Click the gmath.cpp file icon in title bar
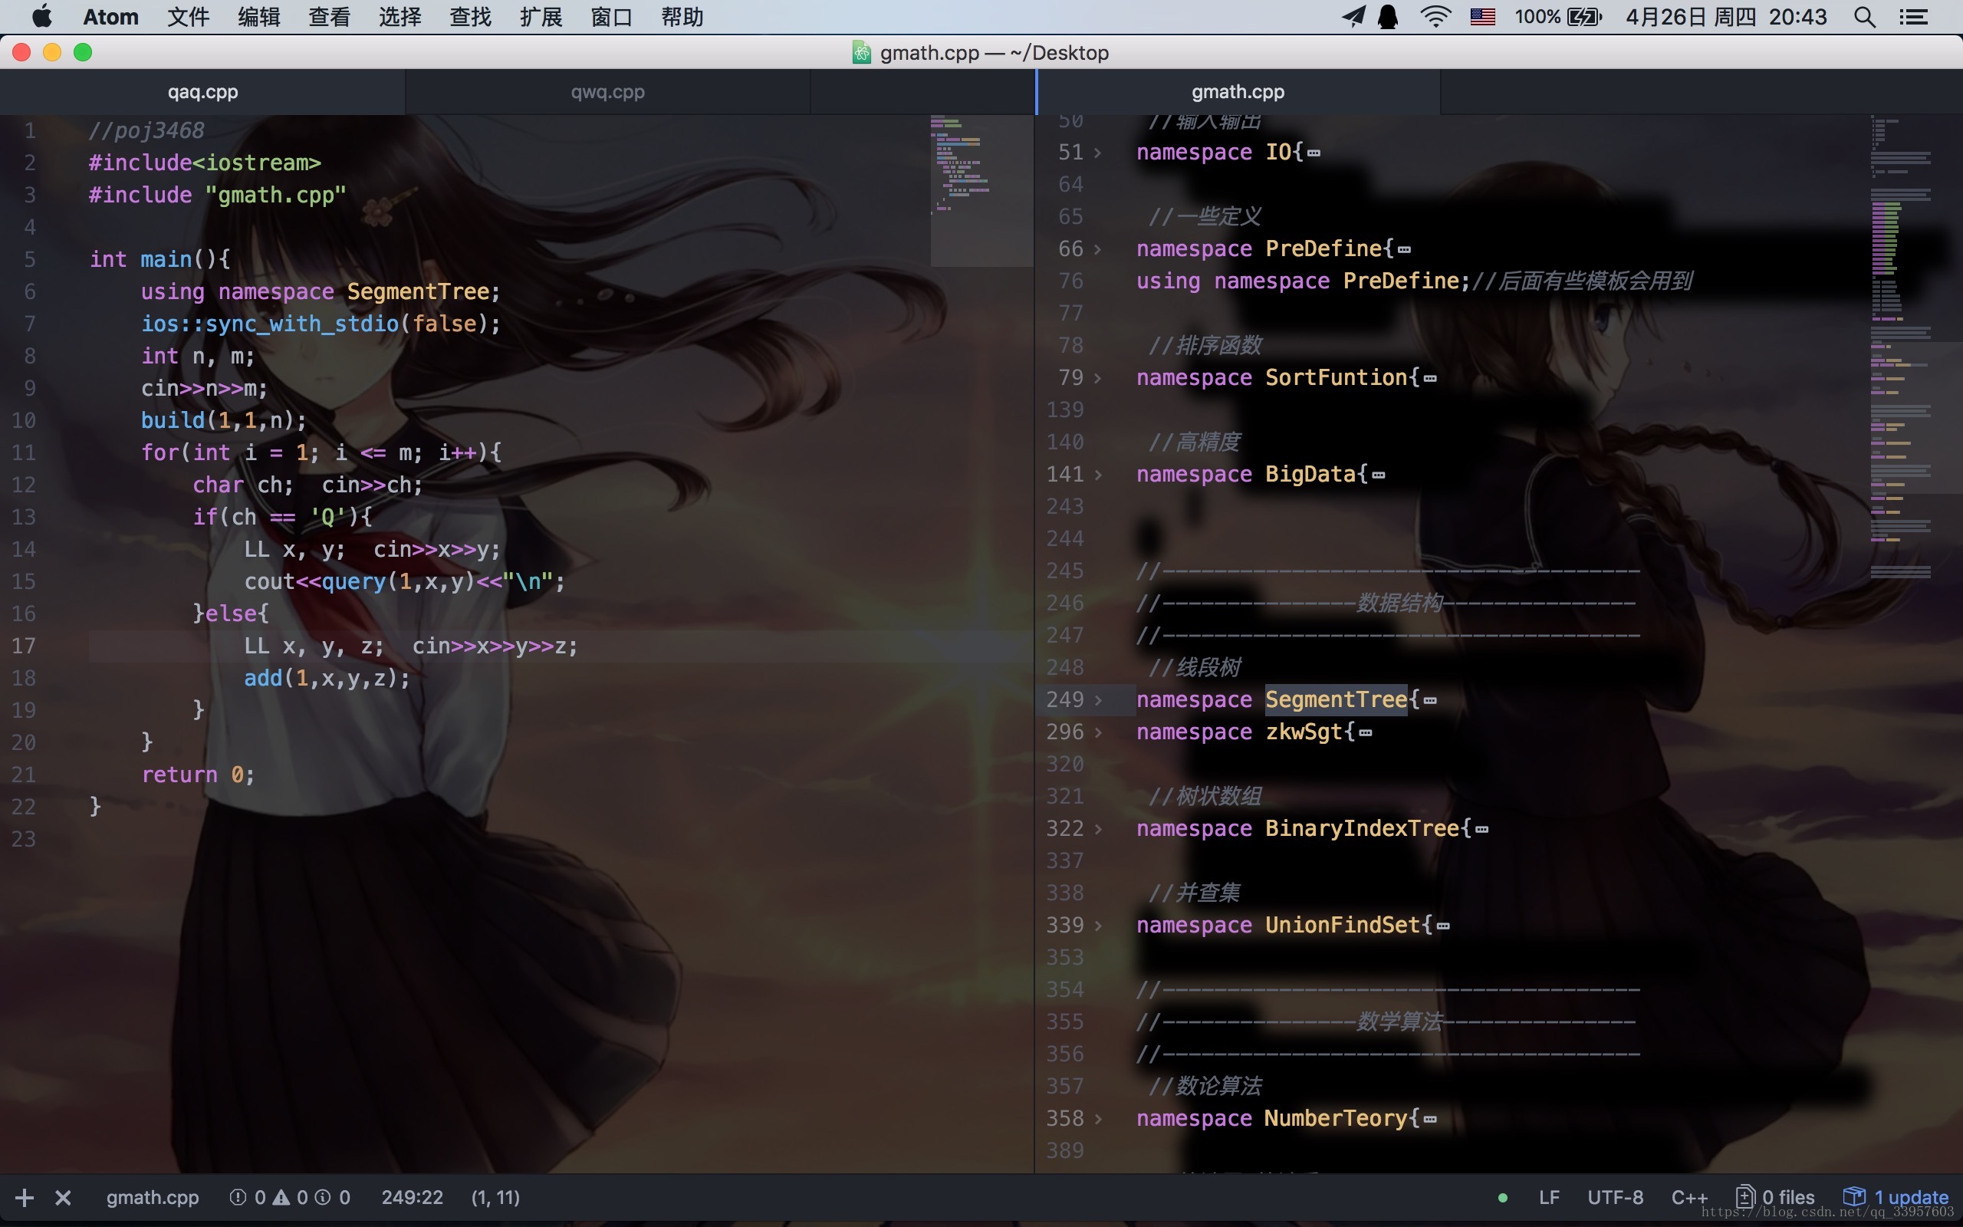1963x1227 pixels. point(861,53)
